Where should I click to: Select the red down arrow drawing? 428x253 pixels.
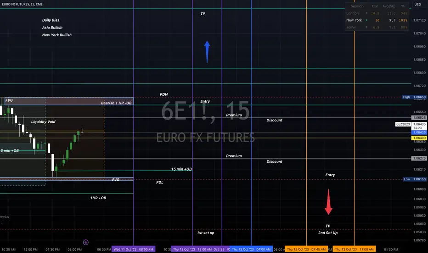pyautogui.click(x=328, y=202)
